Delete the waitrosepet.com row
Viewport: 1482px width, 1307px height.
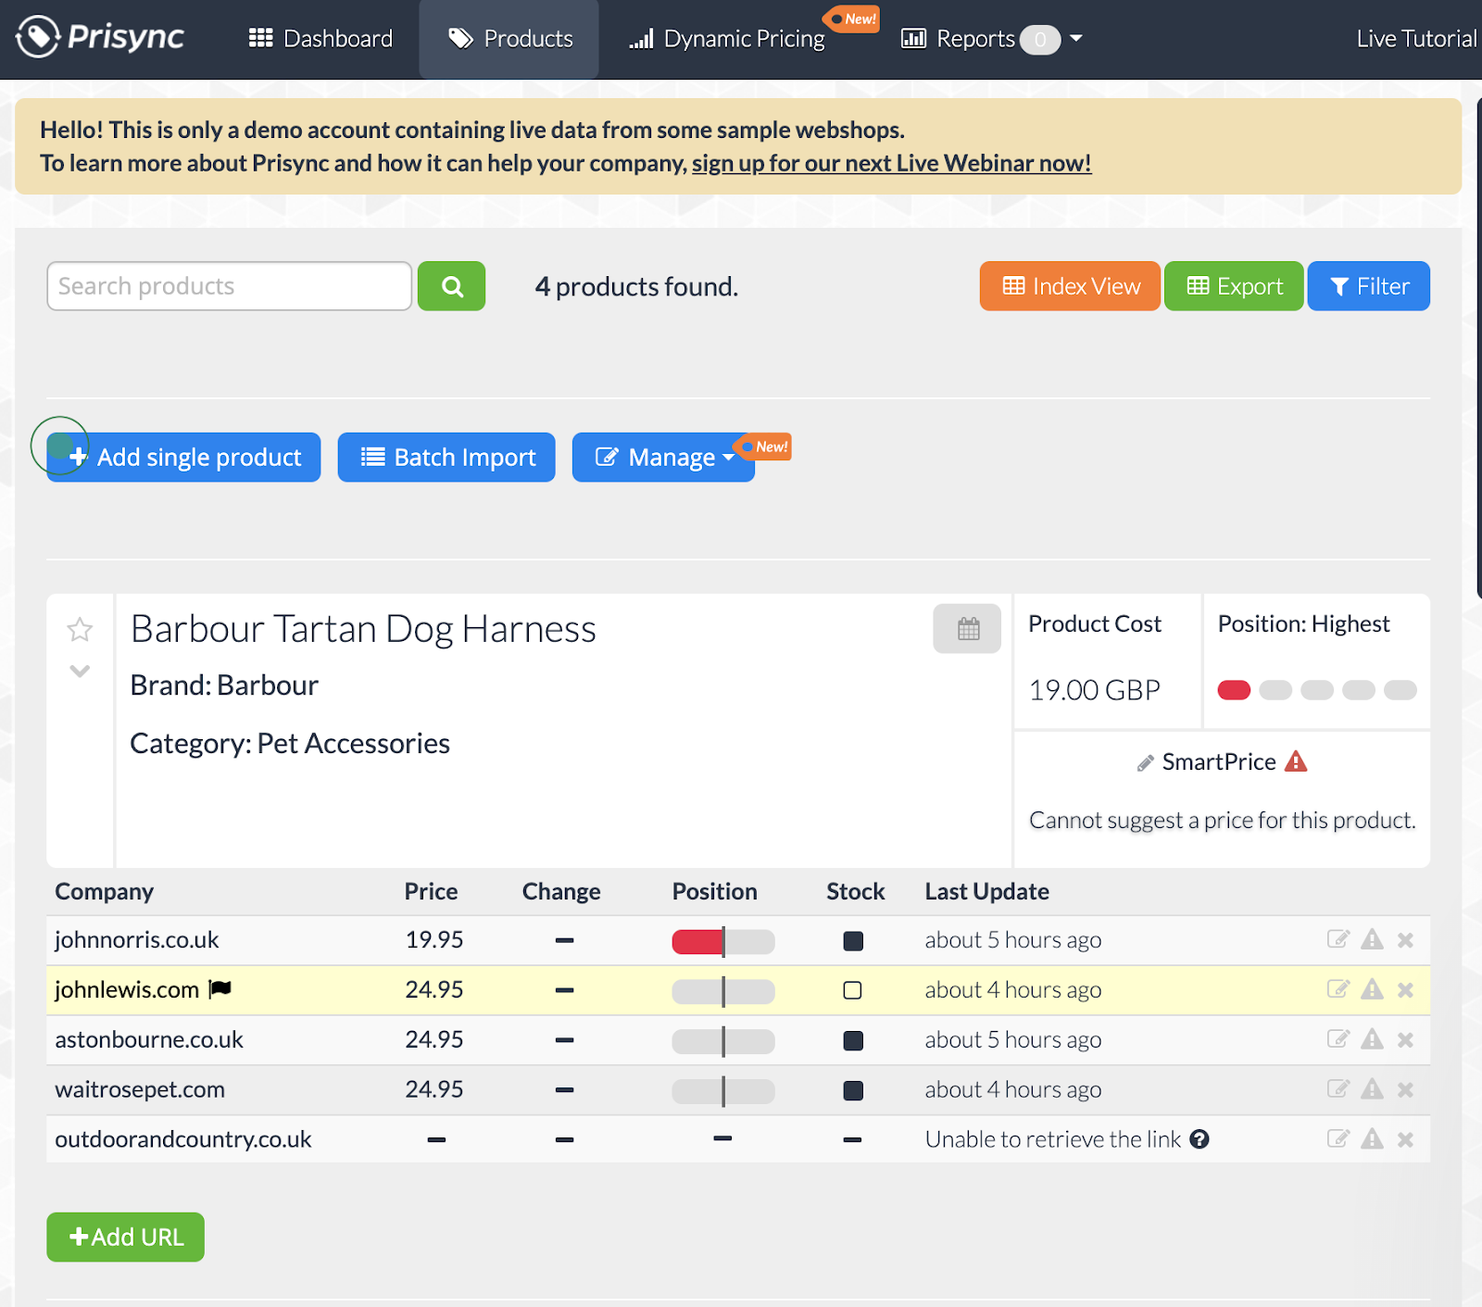1405,1090
